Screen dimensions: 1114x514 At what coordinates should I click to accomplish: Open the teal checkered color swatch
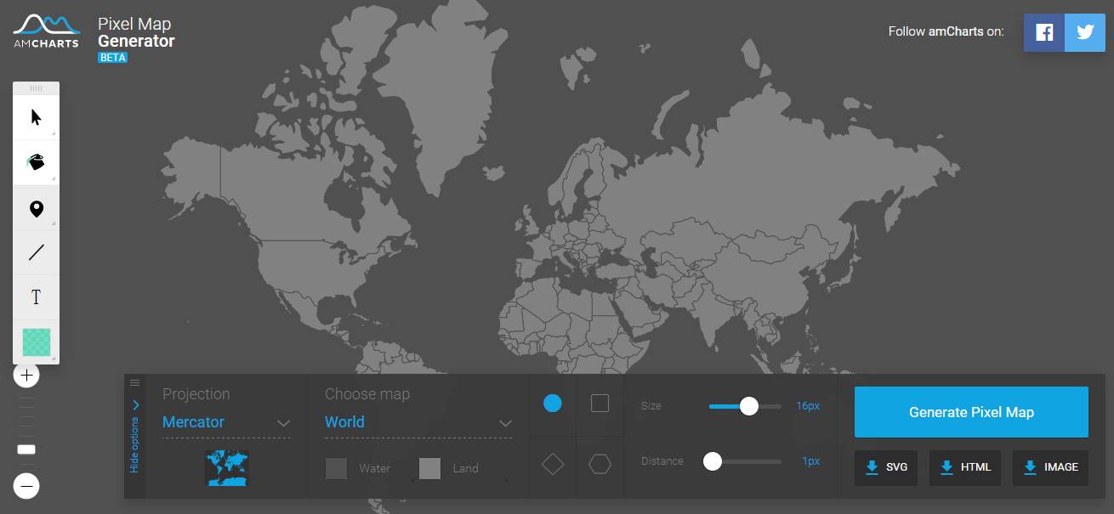[36, 342]
